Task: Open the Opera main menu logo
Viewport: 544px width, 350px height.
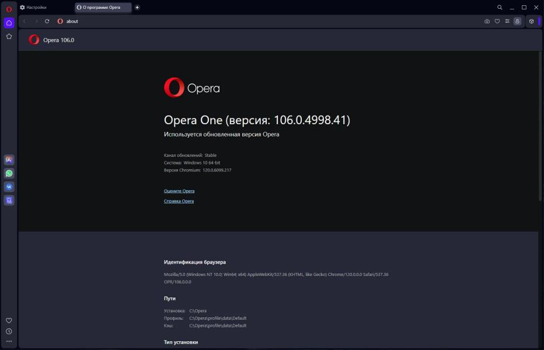Action: pyautogui.click(x=9, y=9)
